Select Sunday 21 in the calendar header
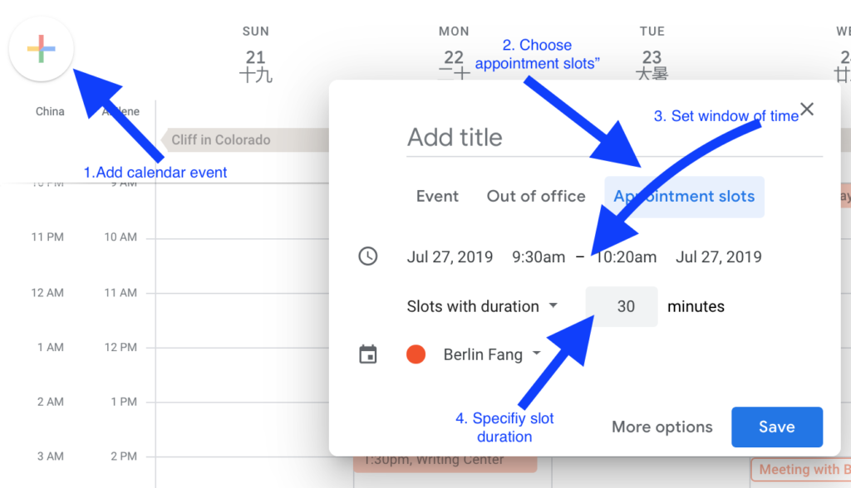 [x=256, y=57]
